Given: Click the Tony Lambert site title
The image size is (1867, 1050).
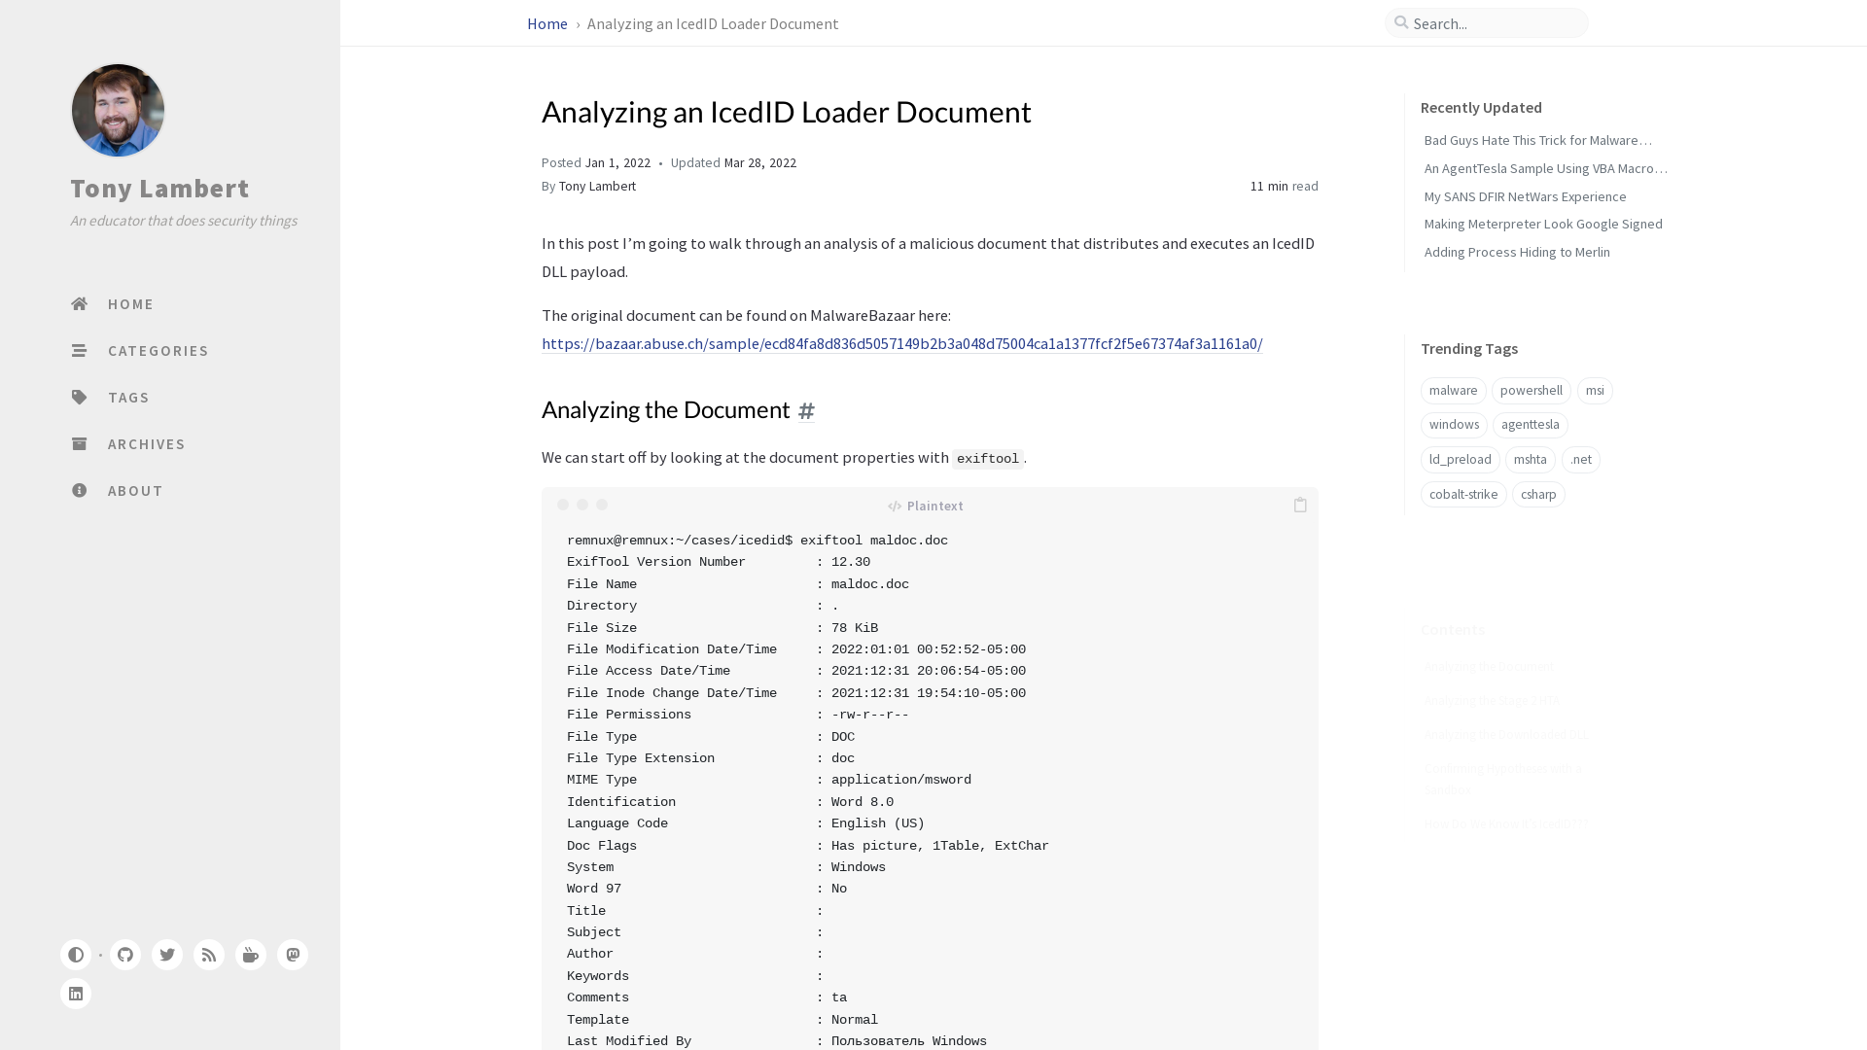Looking at the screenshot, I should [159, 189].
